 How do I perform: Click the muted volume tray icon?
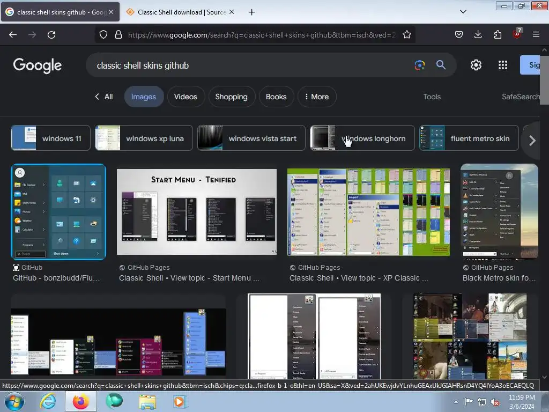(x=495, y=402)
